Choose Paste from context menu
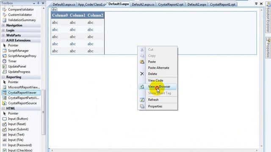Image resolution: width=271 pixels, height=152 pixels. click(x=152, y=62)
